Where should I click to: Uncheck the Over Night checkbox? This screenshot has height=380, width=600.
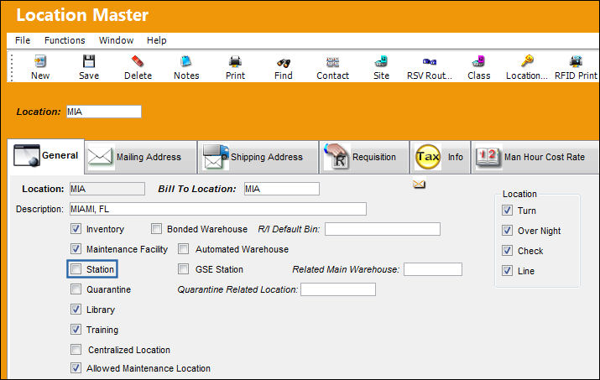click(507, 231)
